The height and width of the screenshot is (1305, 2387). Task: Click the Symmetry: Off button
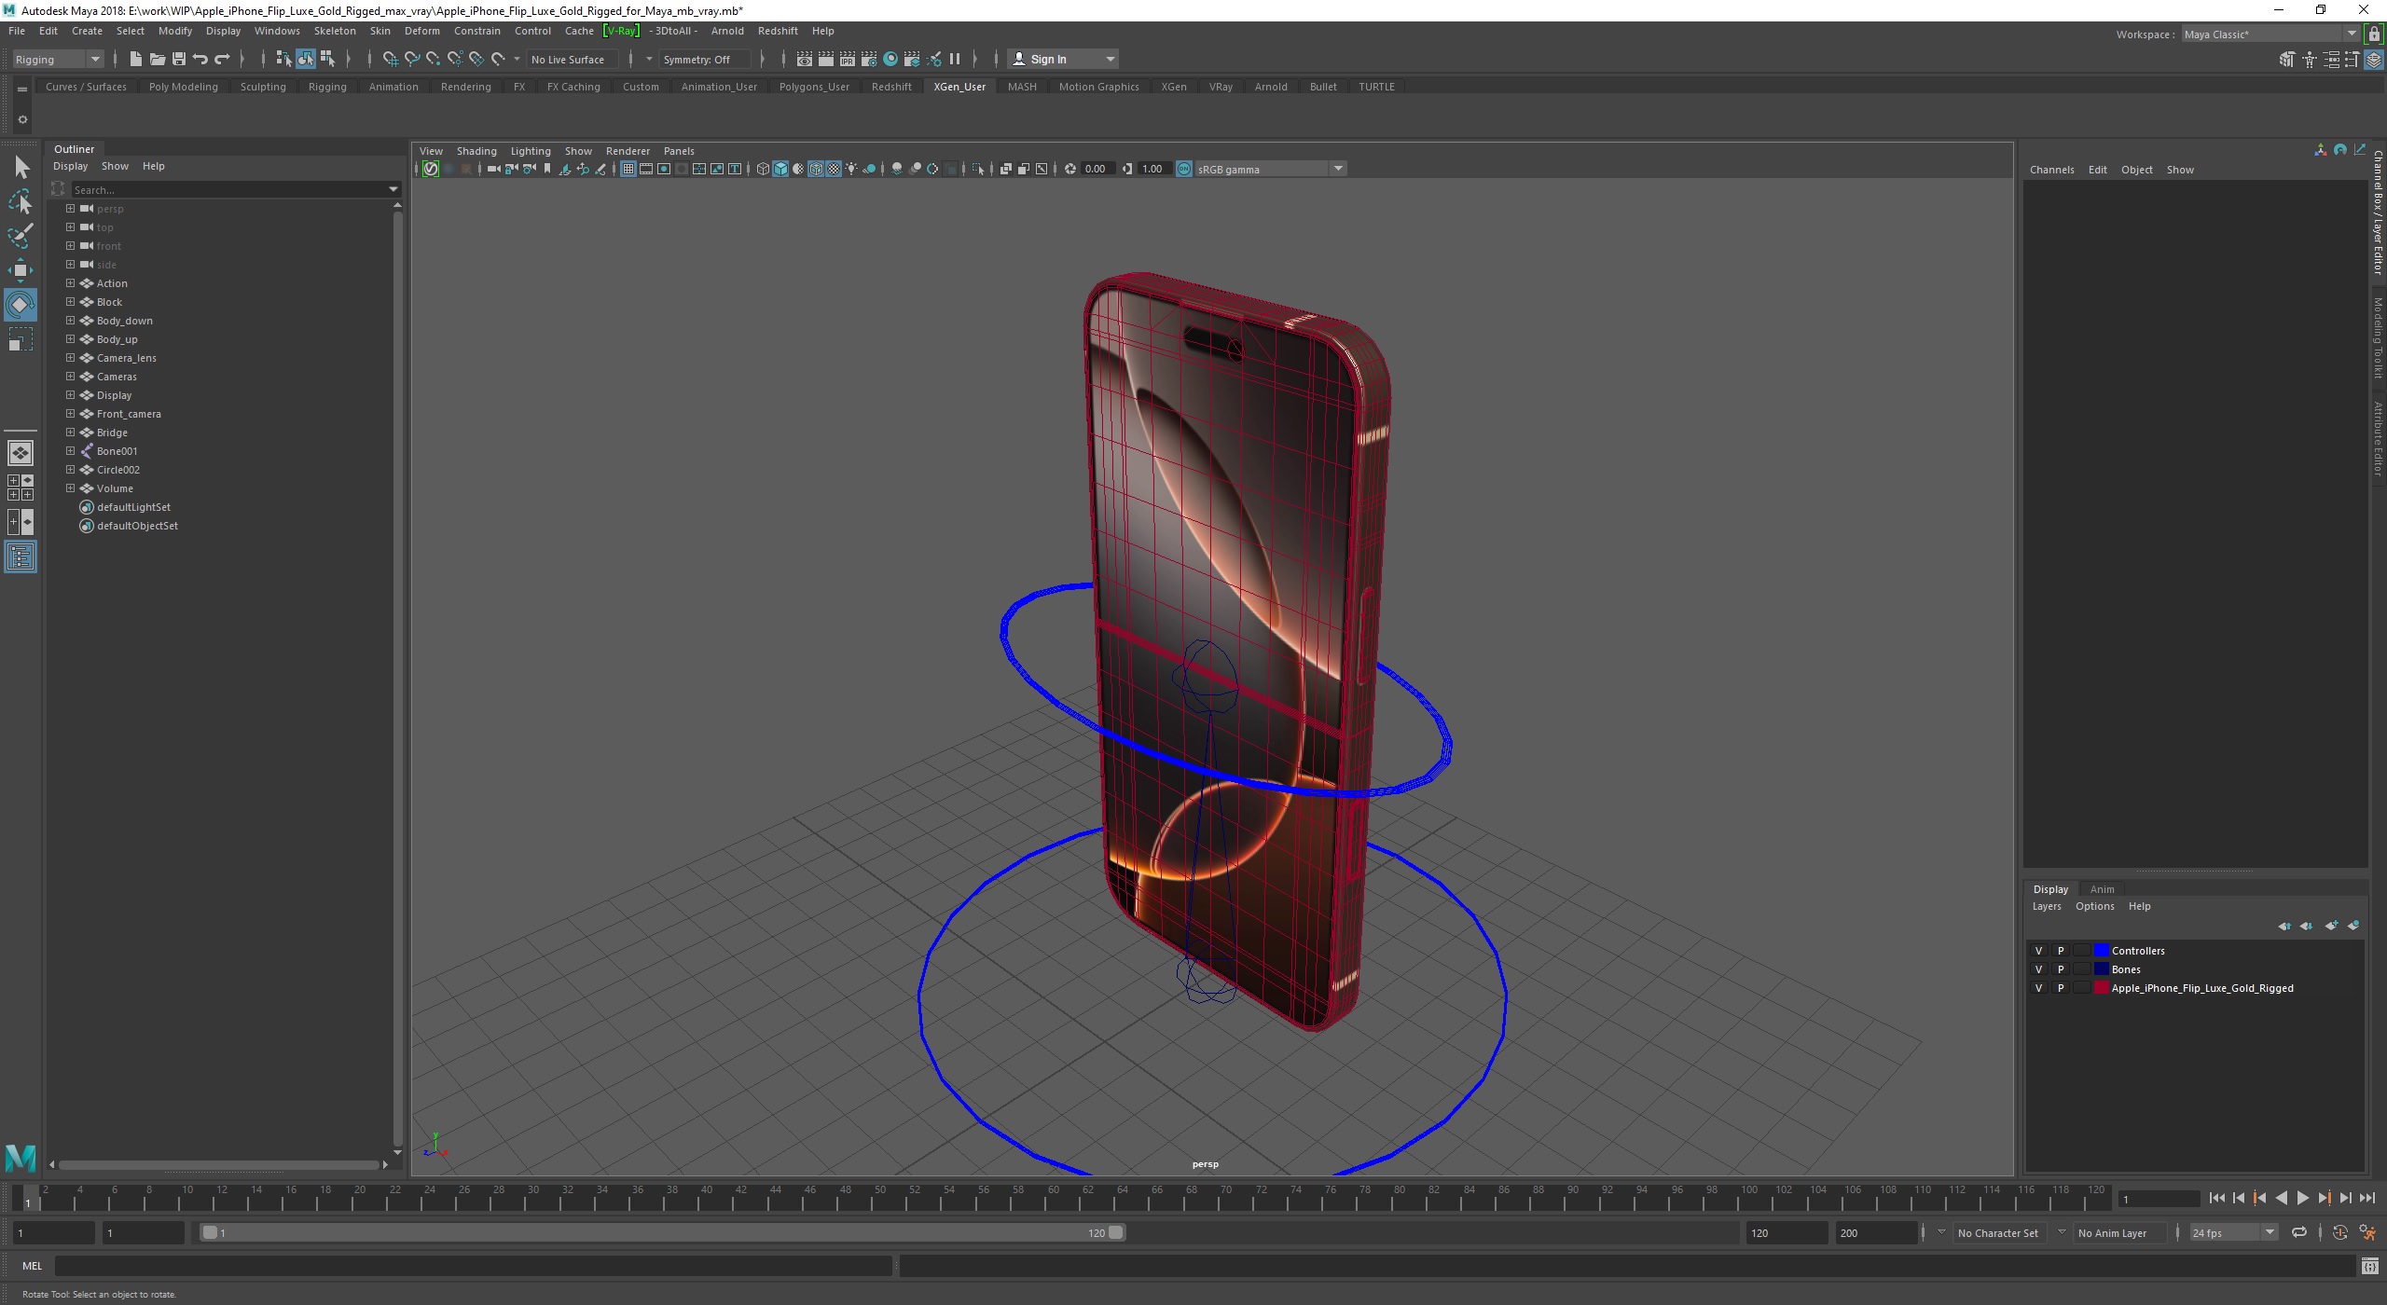(x=704, y=60)
